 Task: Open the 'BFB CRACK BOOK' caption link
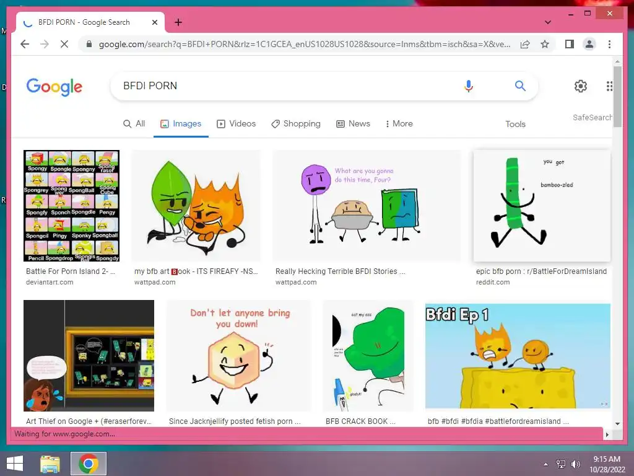[x=360, y=421]
